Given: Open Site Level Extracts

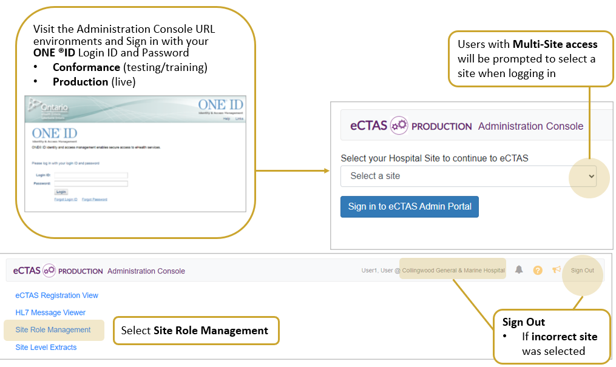Looking at the screenshot, I should (x=46, y=348).
